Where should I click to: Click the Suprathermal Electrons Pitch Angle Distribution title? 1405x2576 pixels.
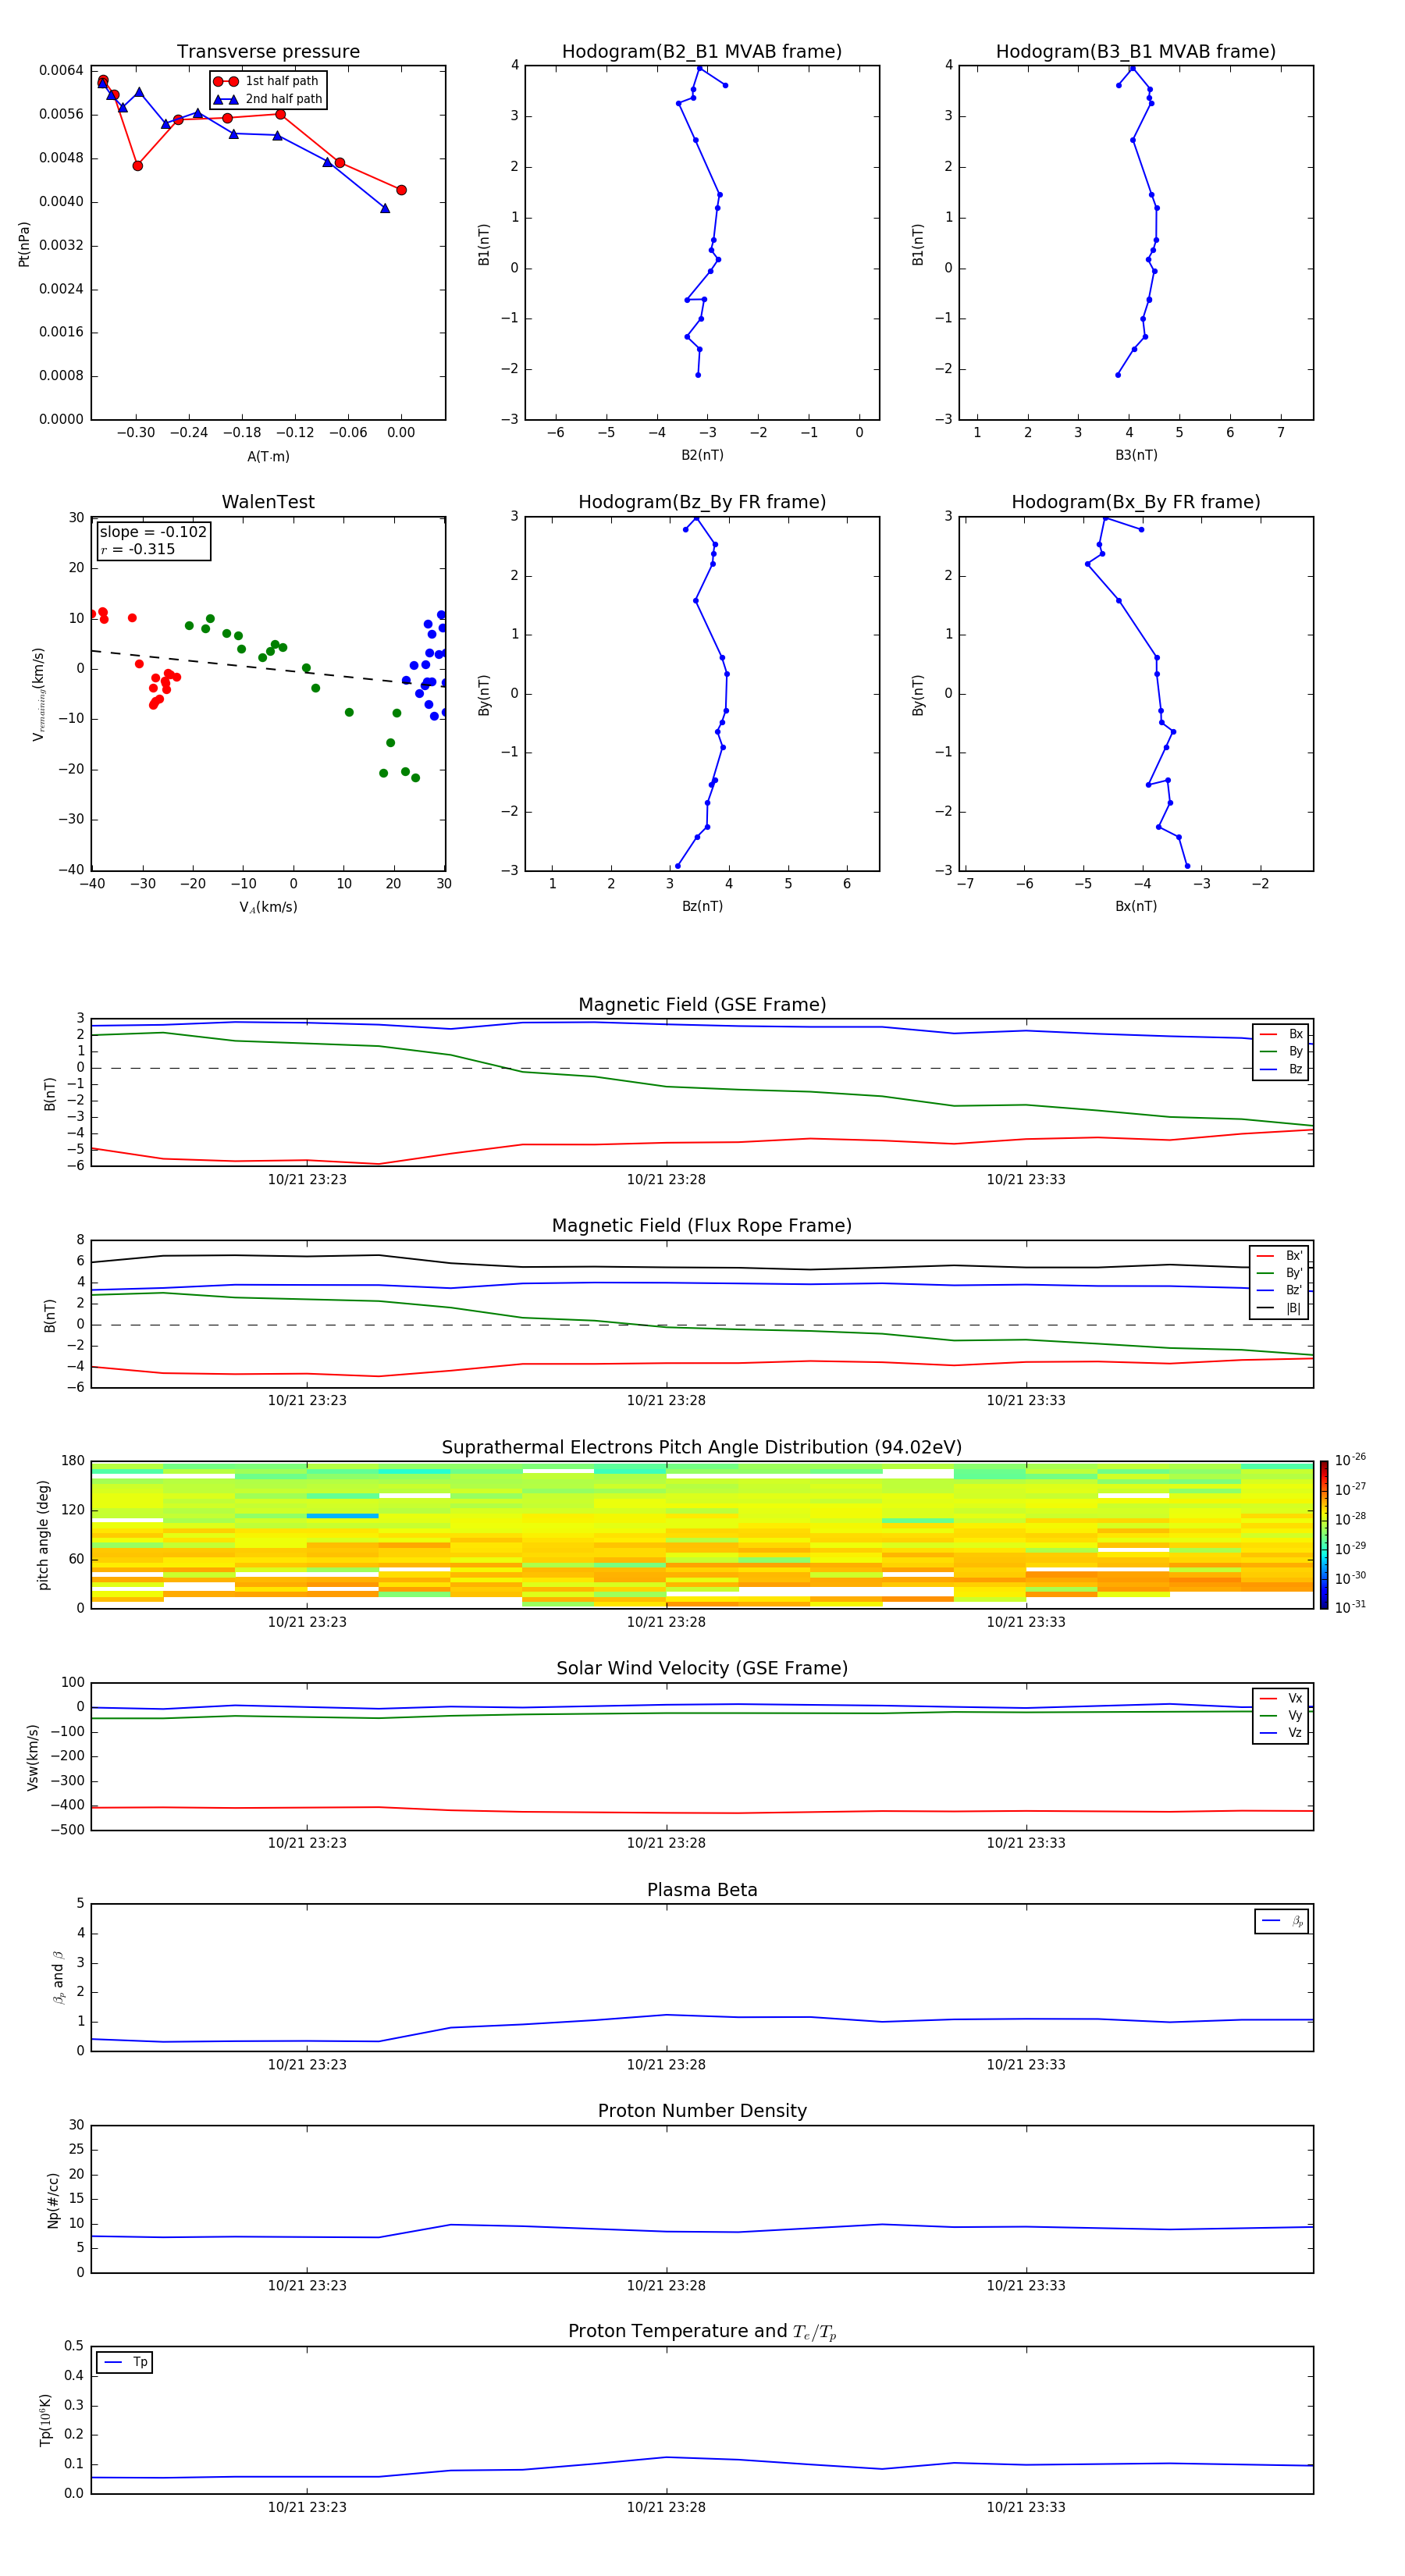click(x=702, y=1447)
